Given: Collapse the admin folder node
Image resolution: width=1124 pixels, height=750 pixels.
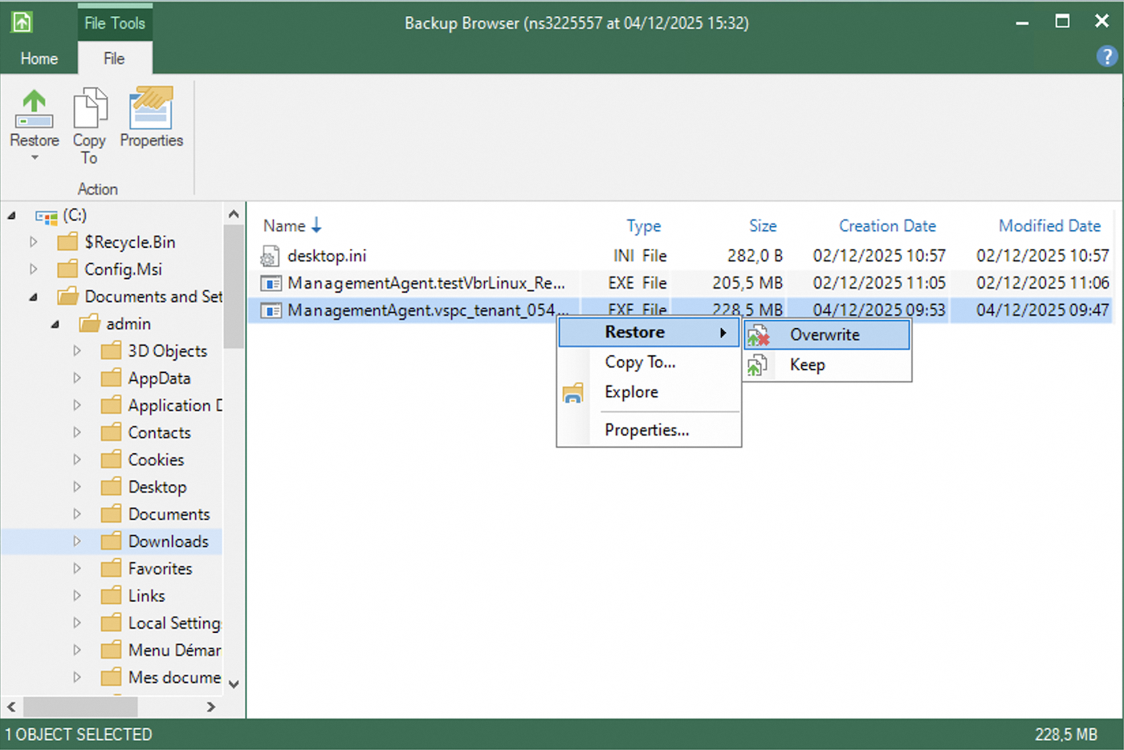Looking at the screenshot, I should click(x=52, y=323).
